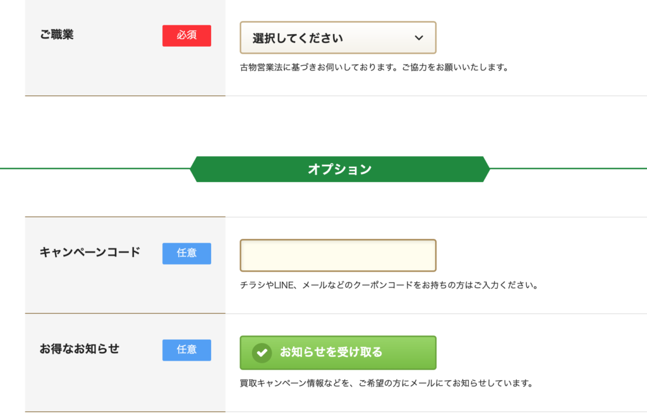Click the お知らせを受け取る label text

pos(331,352)
